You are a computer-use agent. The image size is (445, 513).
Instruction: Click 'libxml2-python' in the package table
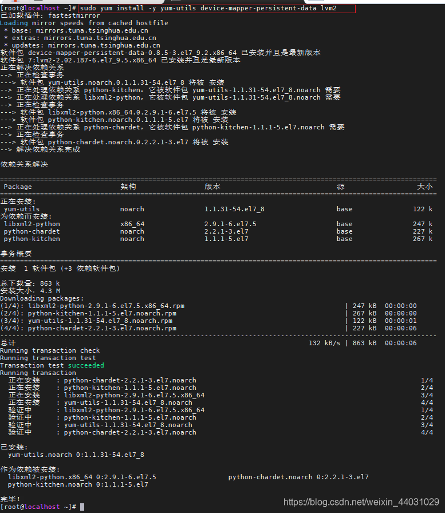(31, 224)
